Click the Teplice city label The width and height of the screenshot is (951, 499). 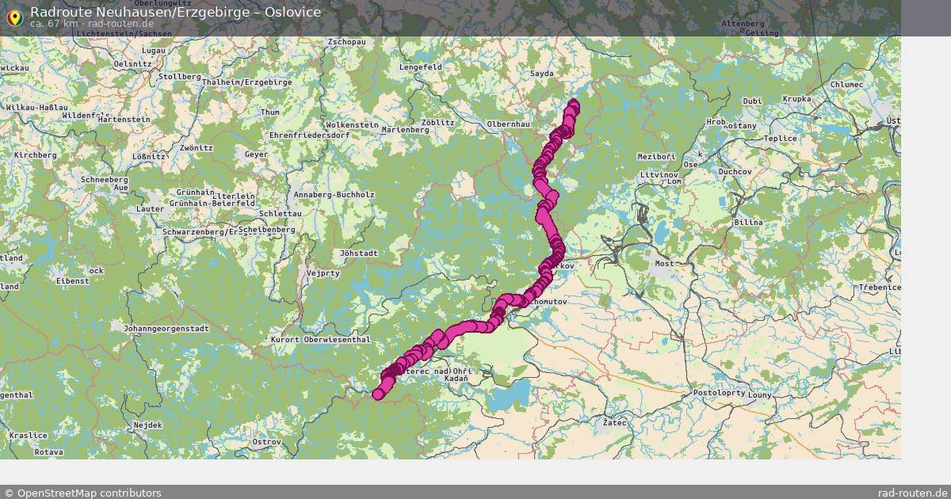click(780, 138)
